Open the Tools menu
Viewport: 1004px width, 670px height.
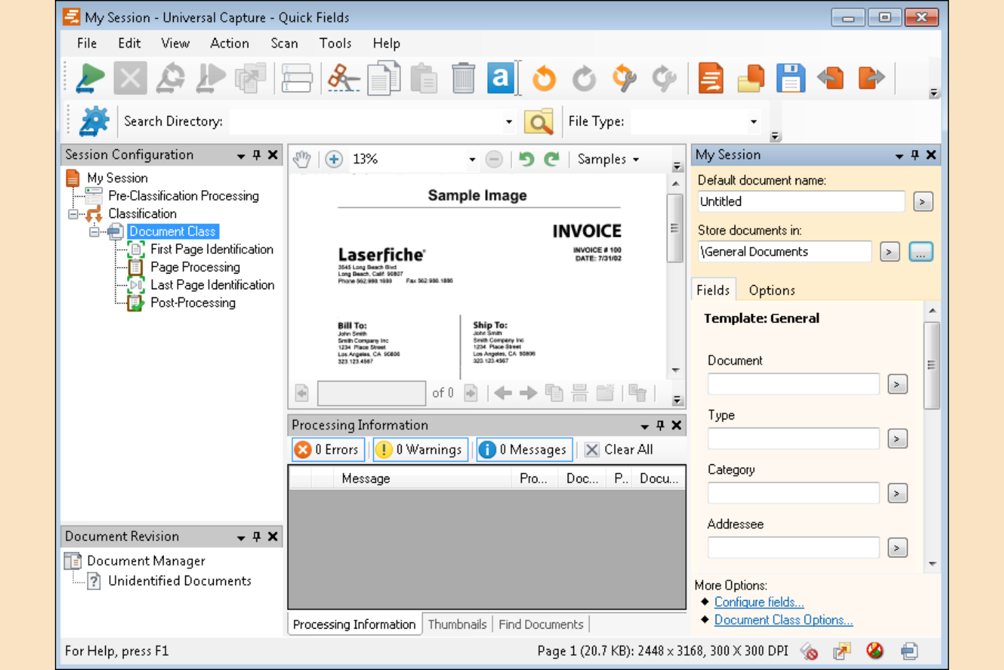(x=335, y=43)
